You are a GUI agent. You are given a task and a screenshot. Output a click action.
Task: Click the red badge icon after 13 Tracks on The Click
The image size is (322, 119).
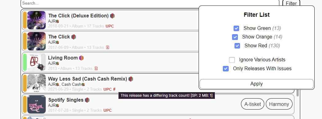pos(107,47)
